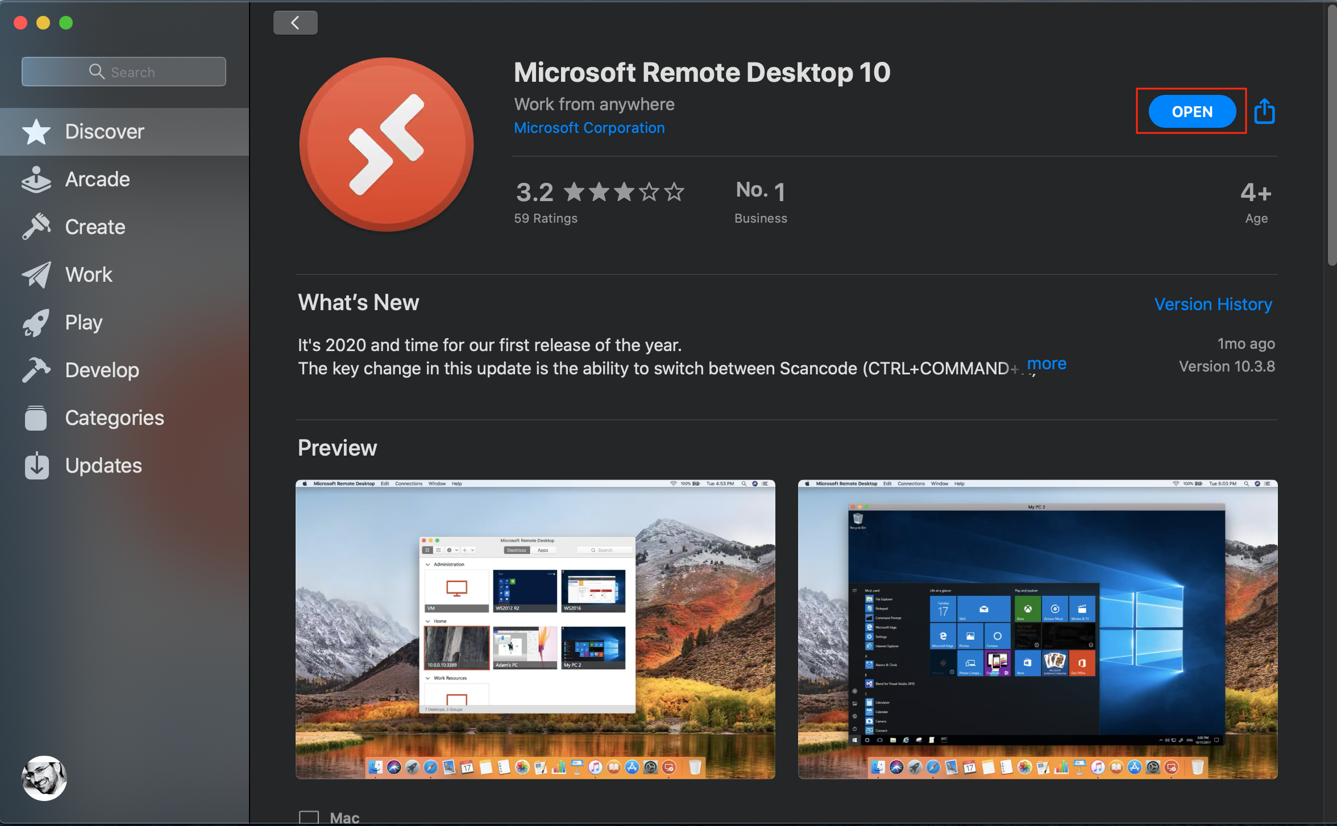Open the Windows desktop preview screenshot
The image size is (1337, 826).
[x=1038, y=629]
